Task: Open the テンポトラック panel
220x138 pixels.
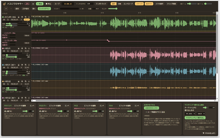Action: [x=101, y=4]
